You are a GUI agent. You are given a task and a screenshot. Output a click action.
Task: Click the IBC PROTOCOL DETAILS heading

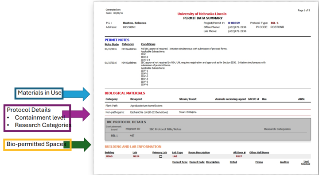coord(126,122)
